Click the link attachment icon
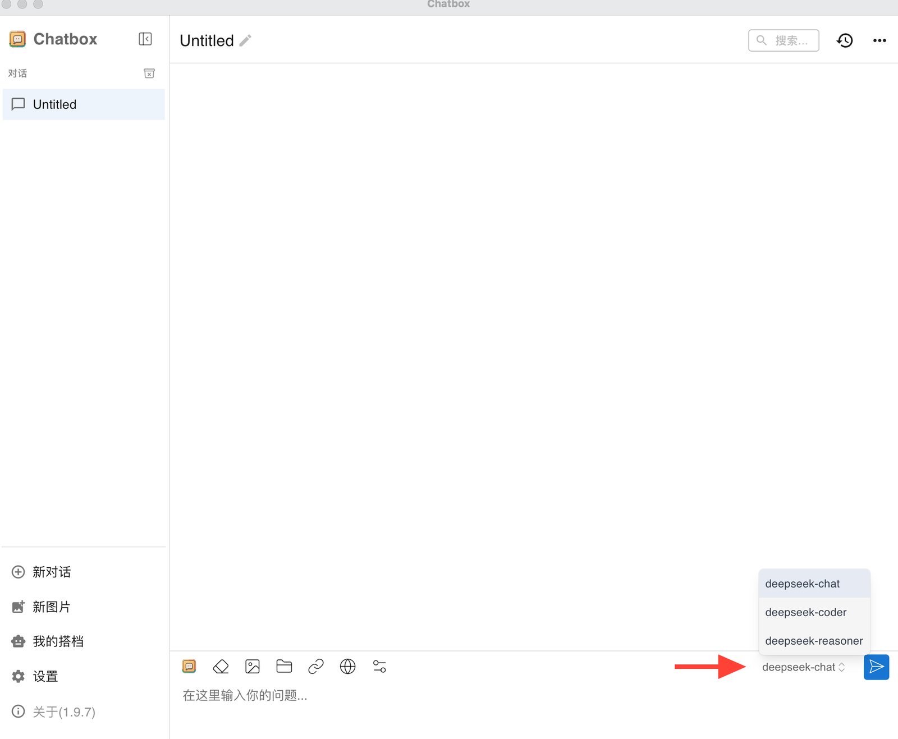Viewport: 898px width, 739px height. 316,667
